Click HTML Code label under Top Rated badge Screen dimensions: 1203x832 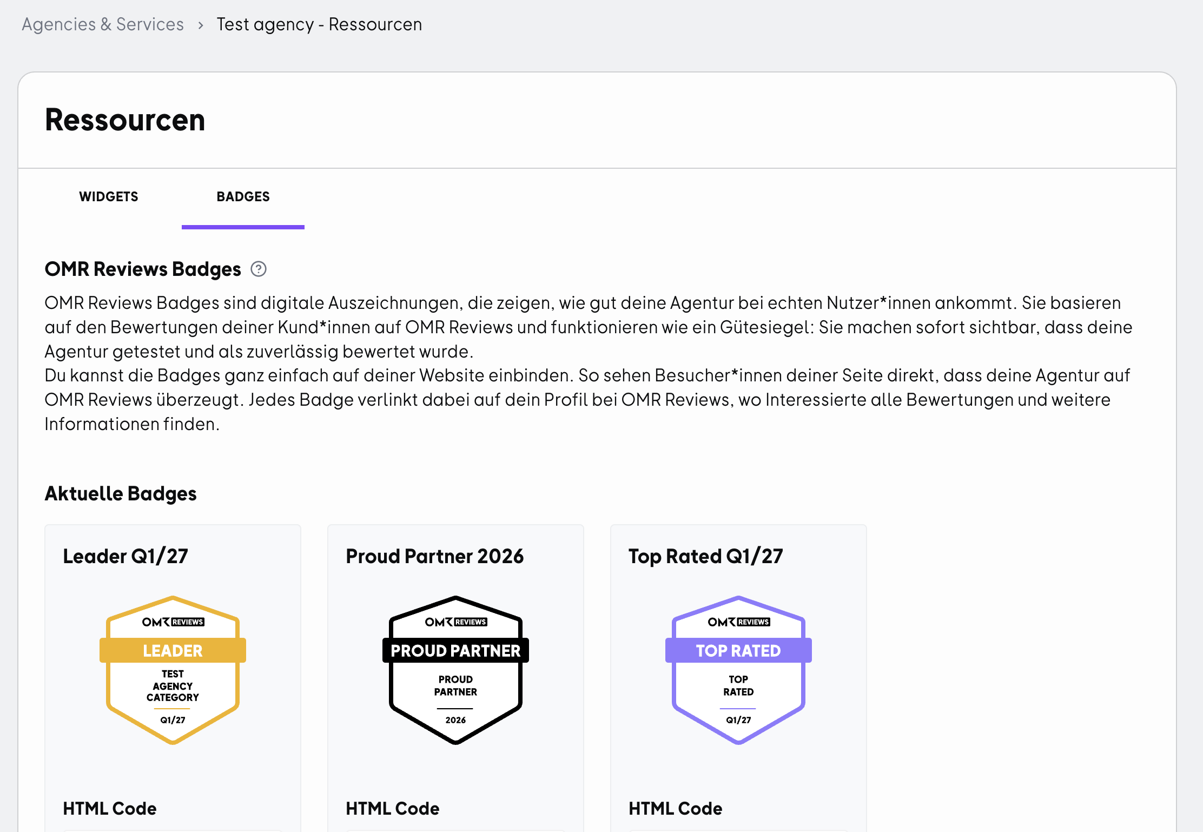pyautogui.click(x=676, y=808)
